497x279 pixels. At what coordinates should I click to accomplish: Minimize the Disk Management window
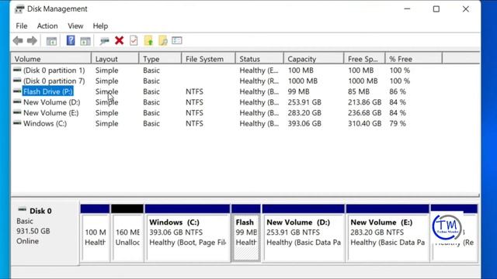tap(407, 9)
